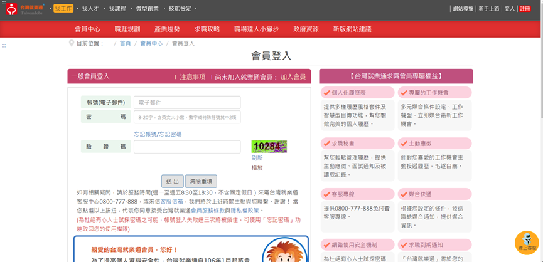Select 媒合快遞 benefit heading

pos(434,194)
